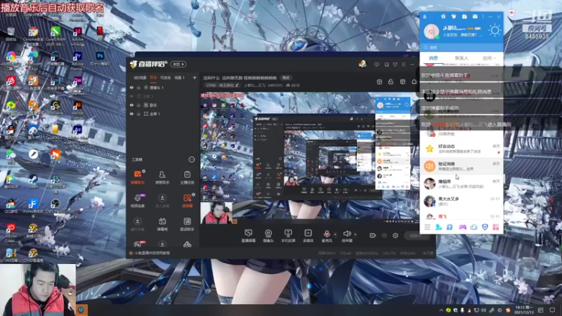Open the taskbar clock and date

pyautogui.click(x=524, y=310)
